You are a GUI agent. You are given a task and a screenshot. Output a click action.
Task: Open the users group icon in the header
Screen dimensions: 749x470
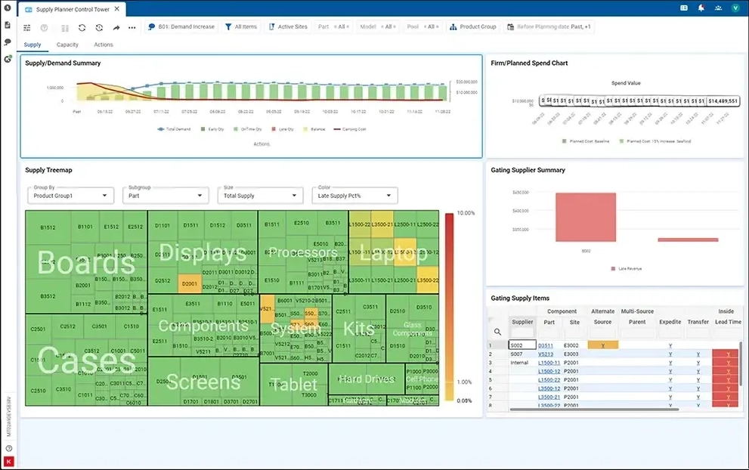(x=718, y=8)
